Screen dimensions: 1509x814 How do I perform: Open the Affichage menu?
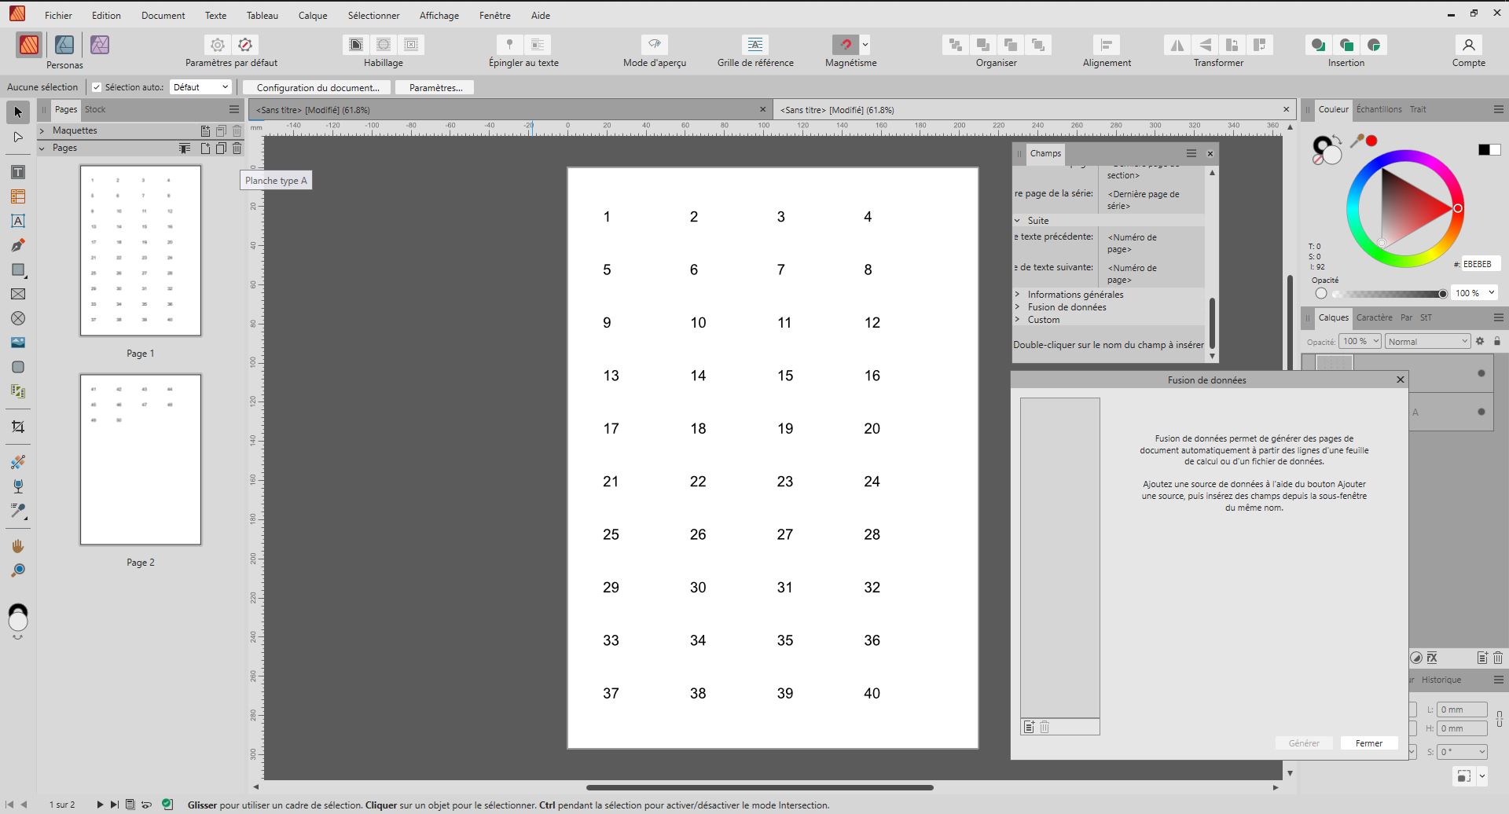439,15
